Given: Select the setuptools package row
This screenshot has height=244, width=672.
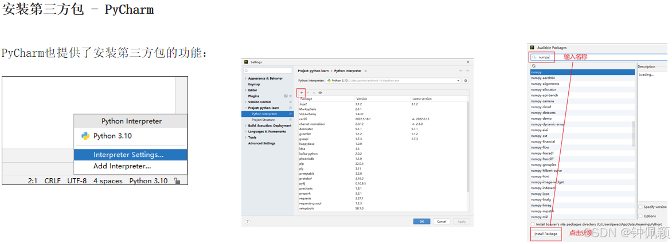Looking at the screenshot, I should click(x=382, y=208).
